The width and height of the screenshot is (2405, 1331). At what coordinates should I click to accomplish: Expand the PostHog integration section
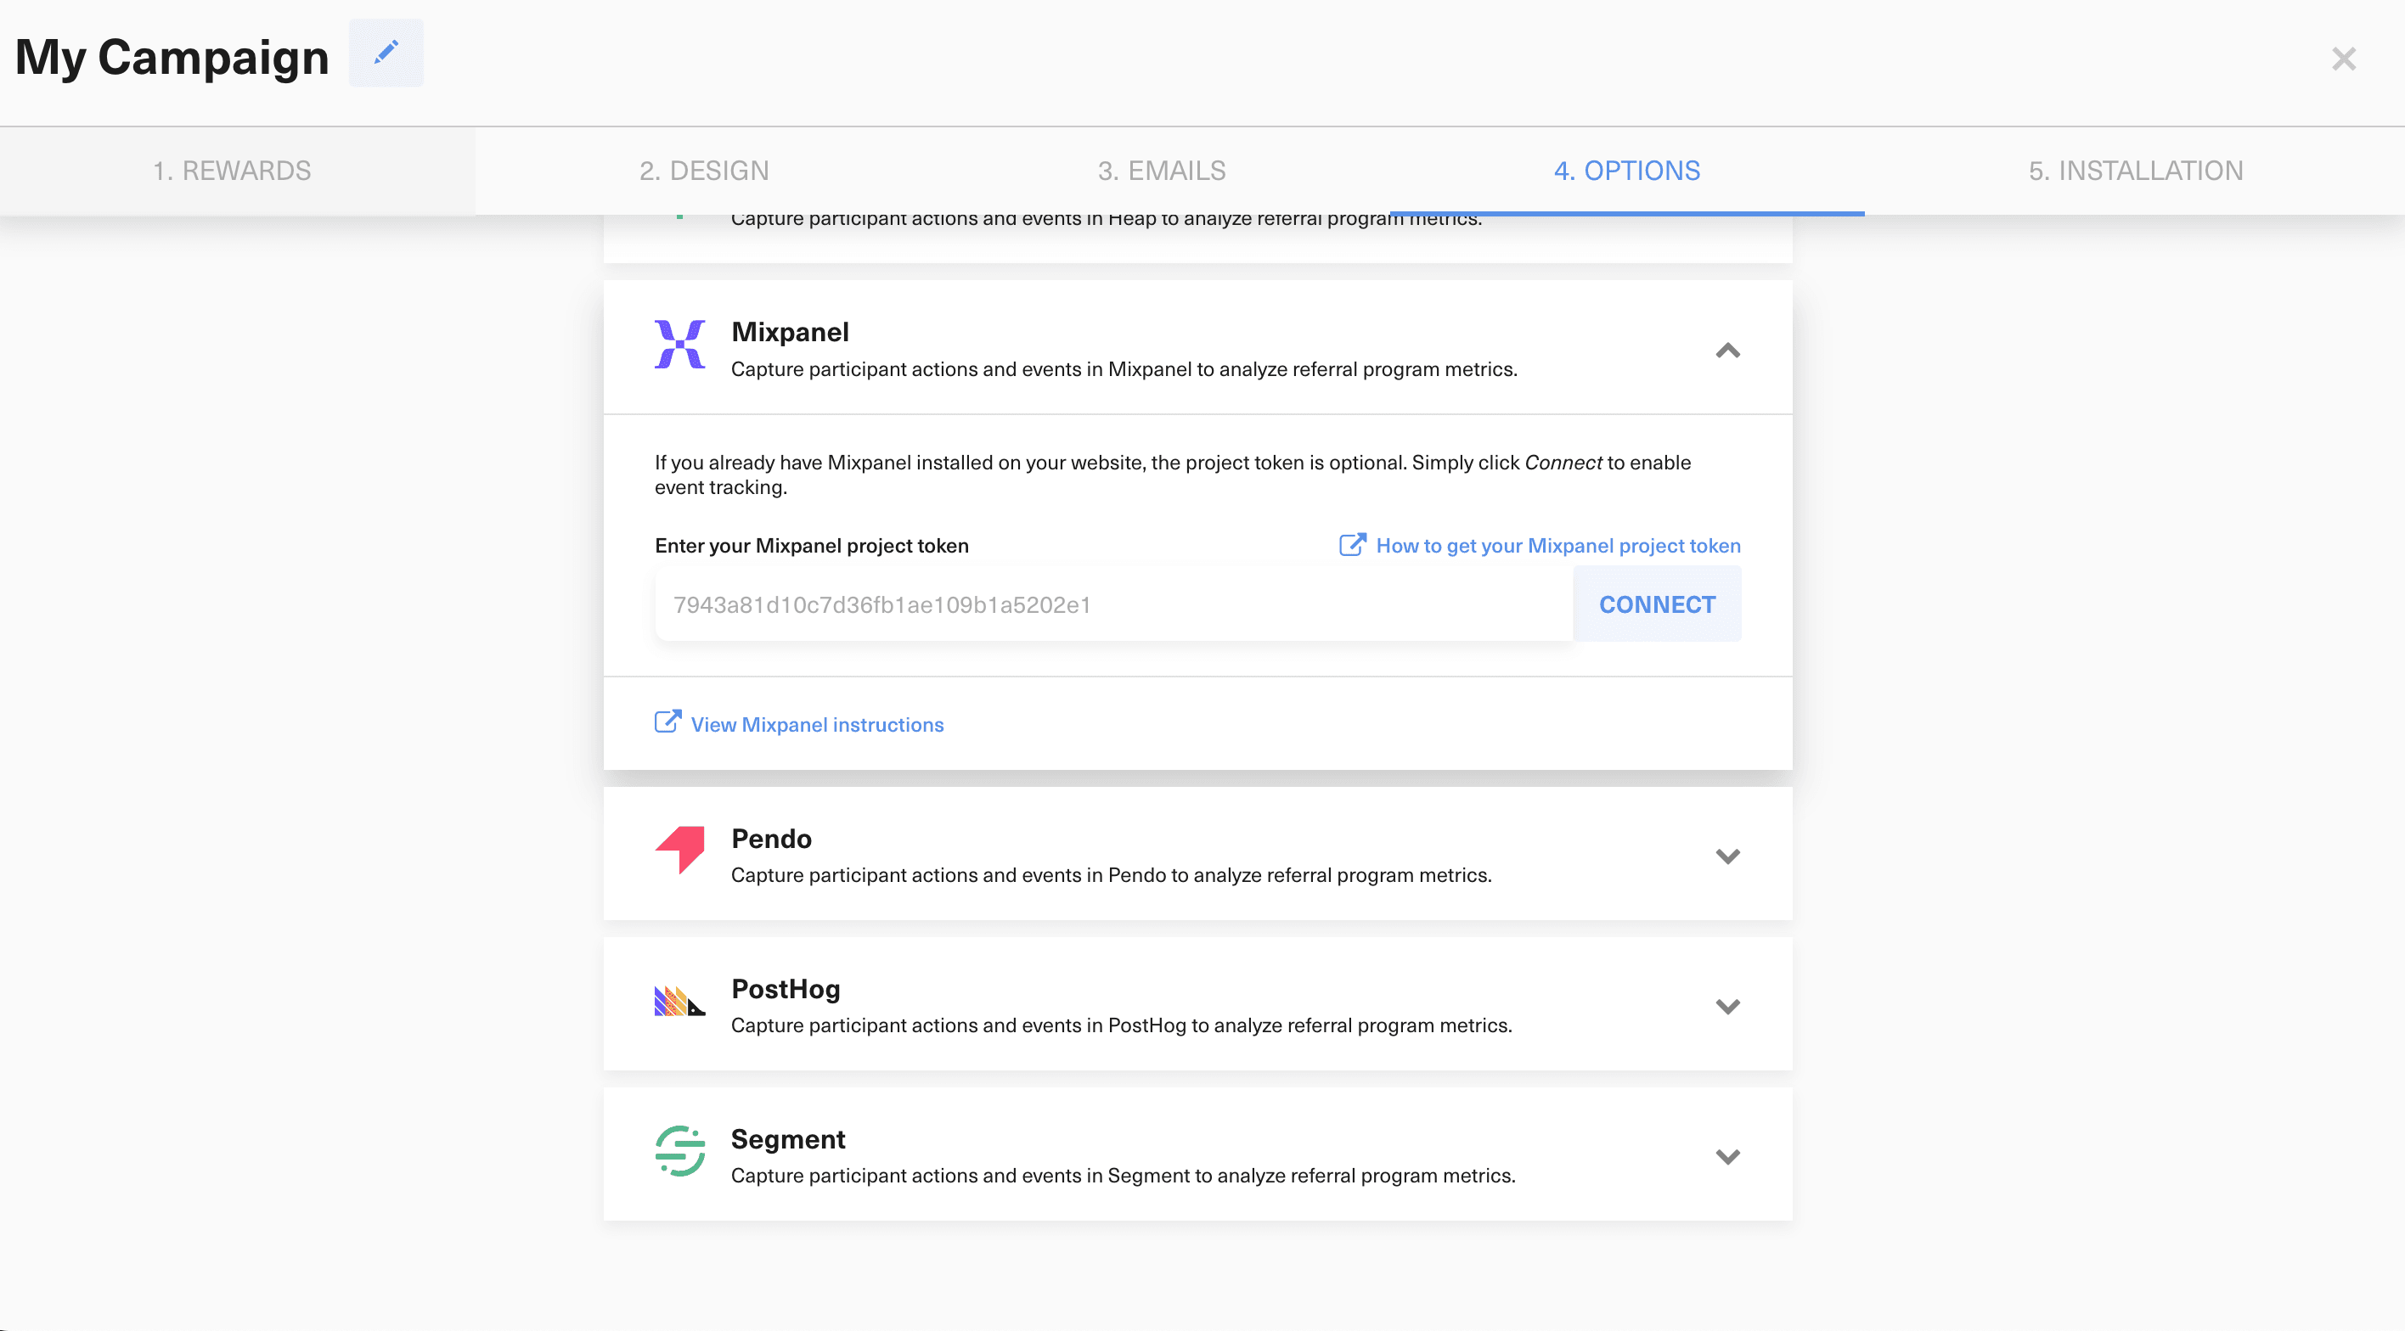[x=1728, y=1006]
